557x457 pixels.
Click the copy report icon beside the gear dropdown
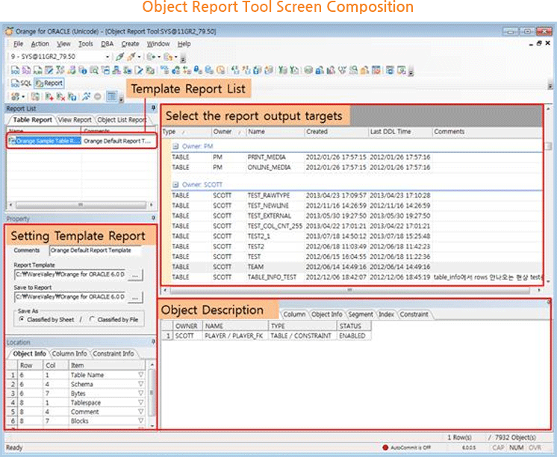pyautogui.click(x=35, y=96)
